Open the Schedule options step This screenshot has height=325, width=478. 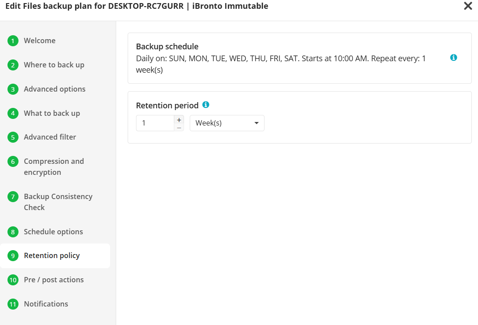pos(53,232)
